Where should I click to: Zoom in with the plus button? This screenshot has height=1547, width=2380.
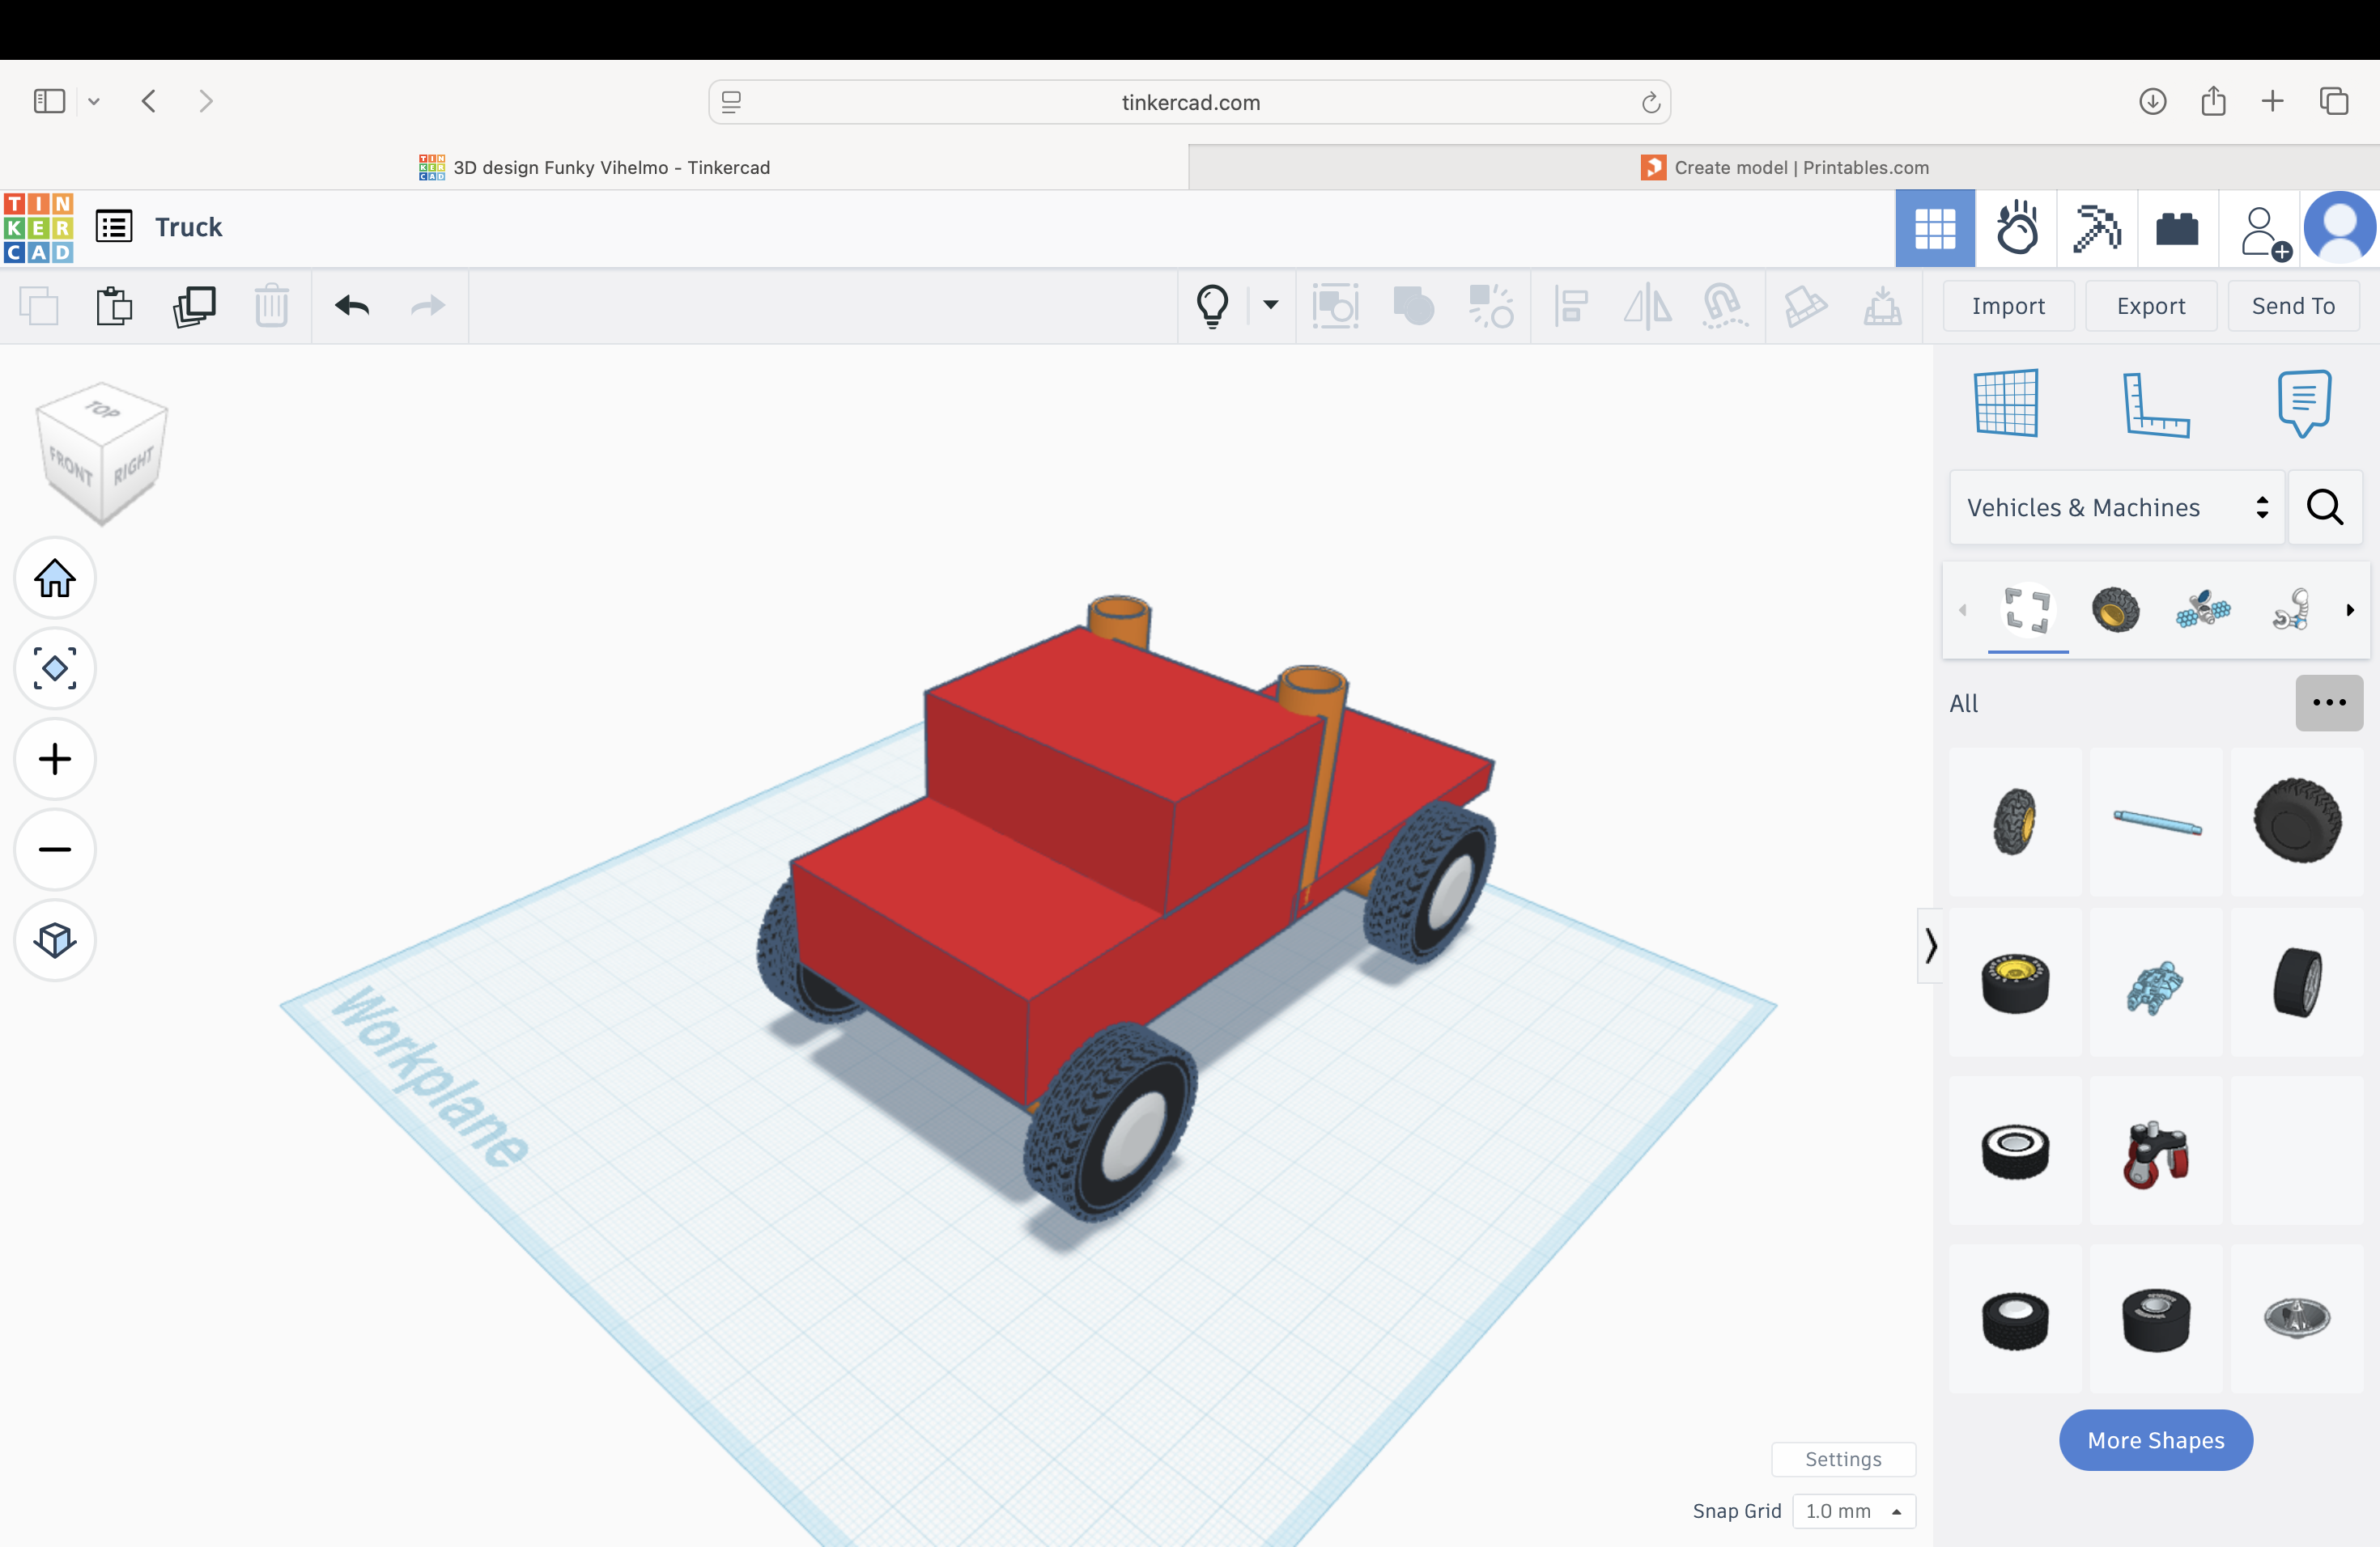tap(55, 758)
